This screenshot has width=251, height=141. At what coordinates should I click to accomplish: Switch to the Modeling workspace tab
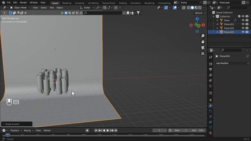point(67,3)
